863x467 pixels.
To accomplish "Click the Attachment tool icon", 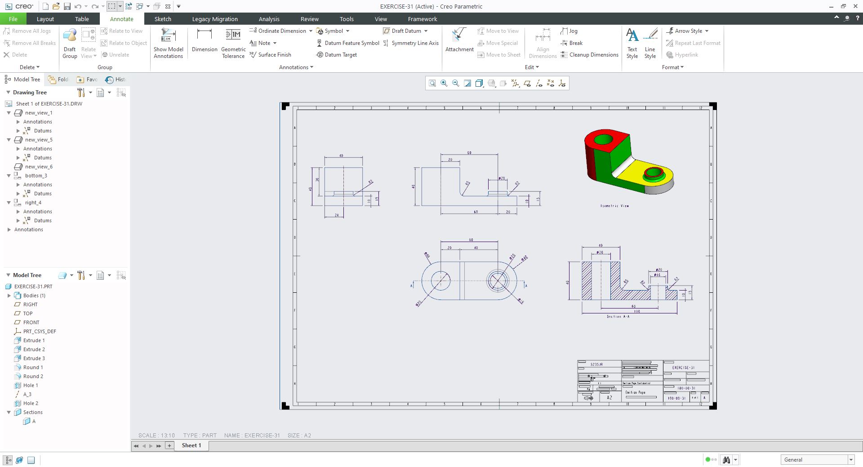I will [459, 40].
